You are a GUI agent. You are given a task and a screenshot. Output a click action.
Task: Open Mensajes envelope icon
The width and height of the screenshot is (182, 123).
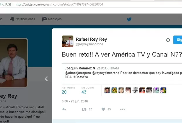(x=44, y=19)
